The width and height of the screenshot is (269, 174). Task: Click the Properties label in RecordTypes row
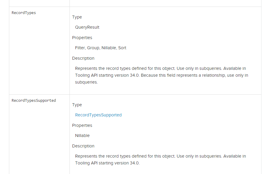tap(82, 38)
